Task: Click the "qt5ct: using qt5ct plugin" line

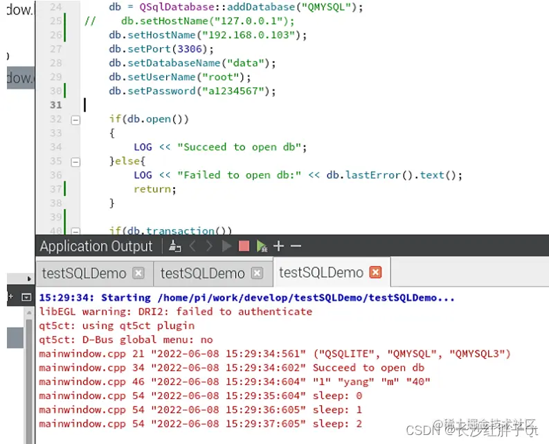Action: point(116,326)
